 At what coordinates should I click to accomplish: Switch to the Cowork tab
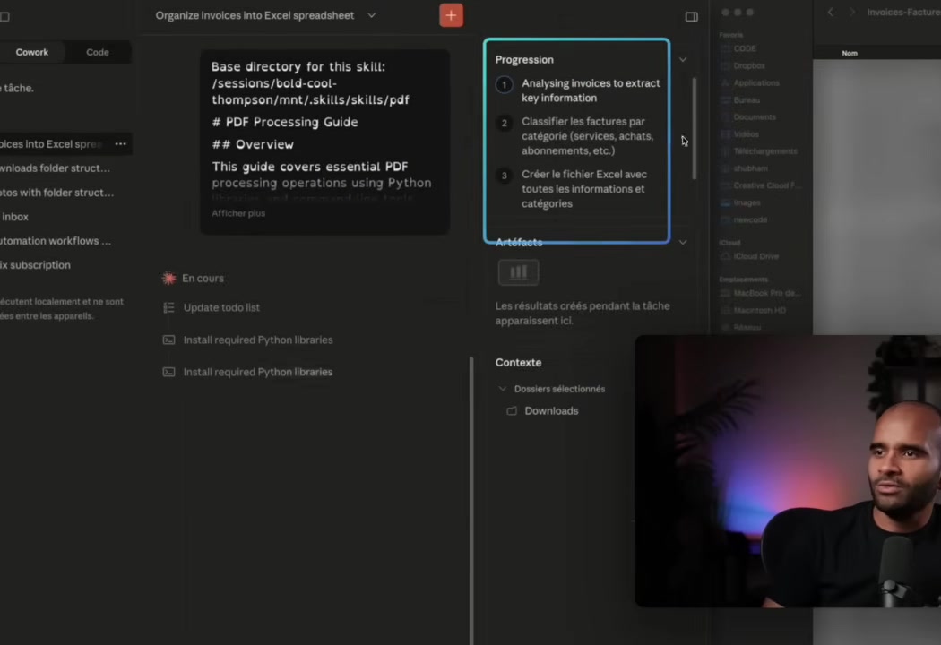(x=31, y=52)
